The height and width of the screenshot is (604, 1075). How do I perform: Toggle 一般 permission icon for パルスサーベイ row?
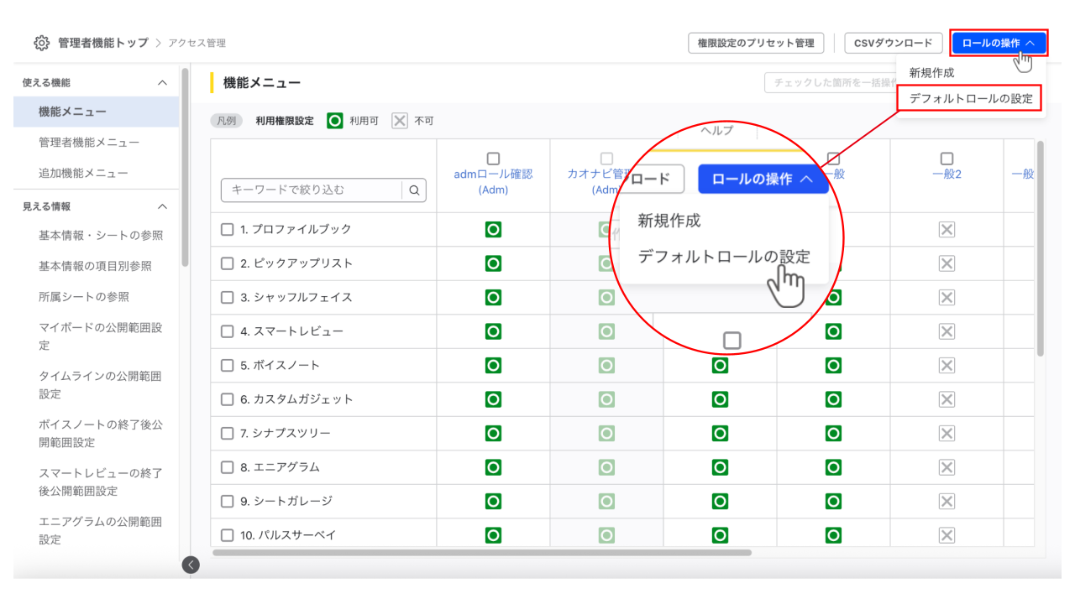[833, 535]
